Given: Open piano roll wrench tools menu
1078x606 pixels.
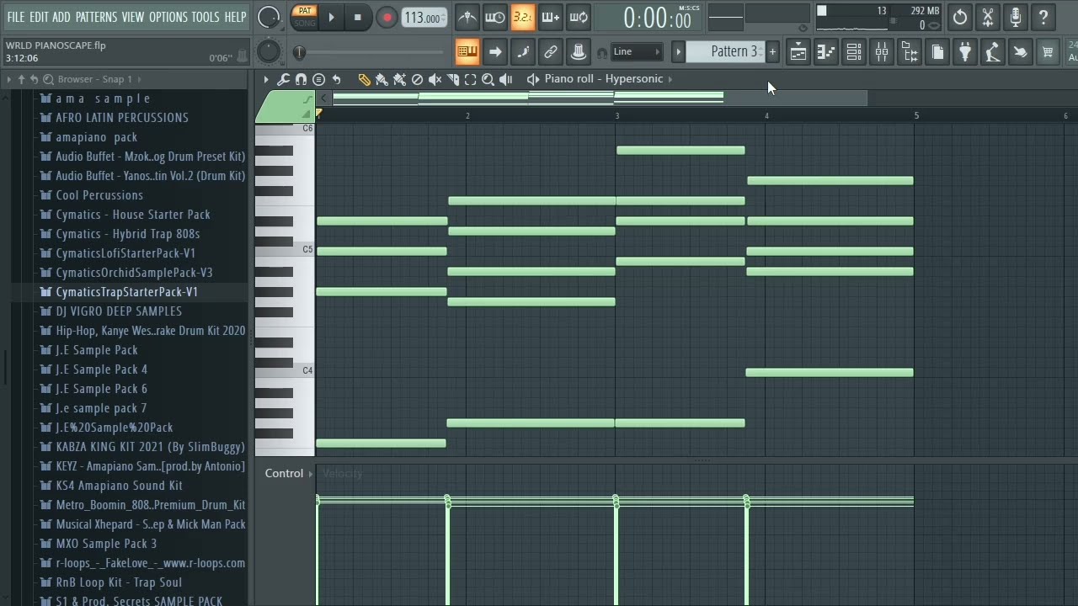Looking at the screenshot, I should tap(283, 79).
